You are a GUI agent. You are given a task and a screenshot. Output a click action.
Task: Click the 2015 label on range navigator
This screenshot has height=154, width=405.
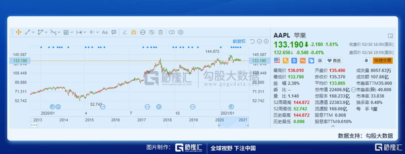(90, 120)
